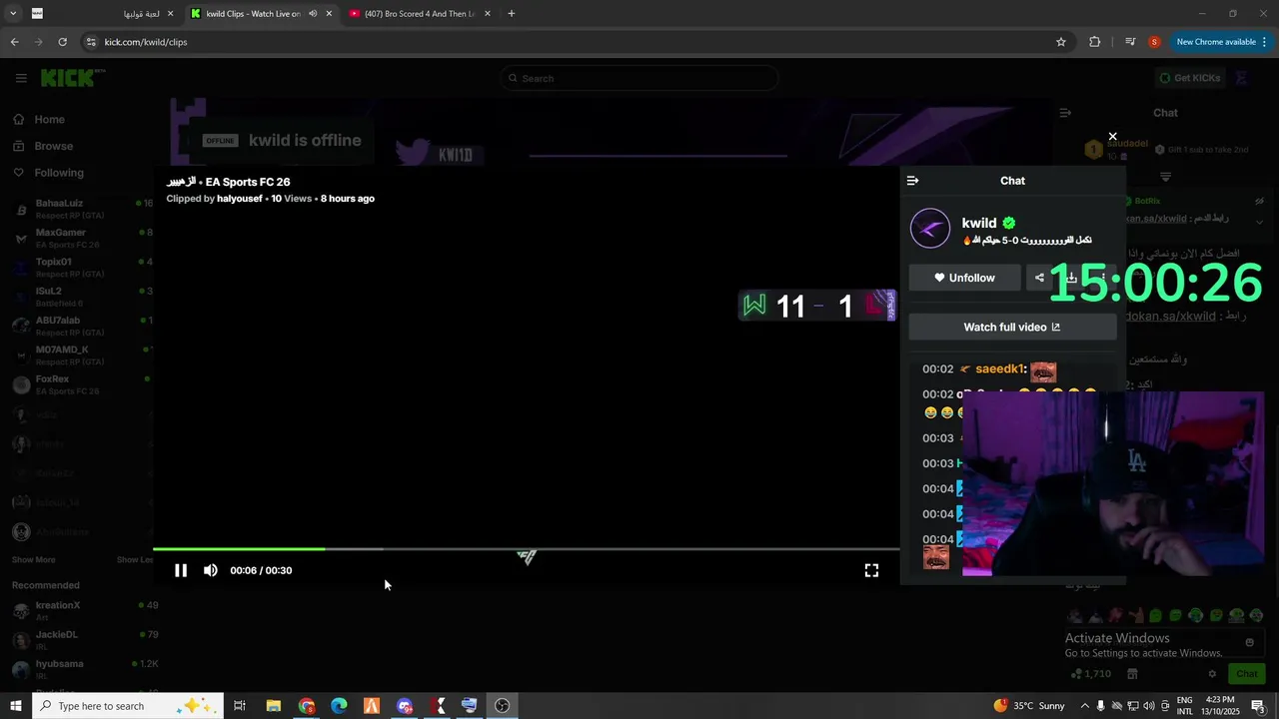
Task: Click the kwild channel name
Action: coord(979,223)
